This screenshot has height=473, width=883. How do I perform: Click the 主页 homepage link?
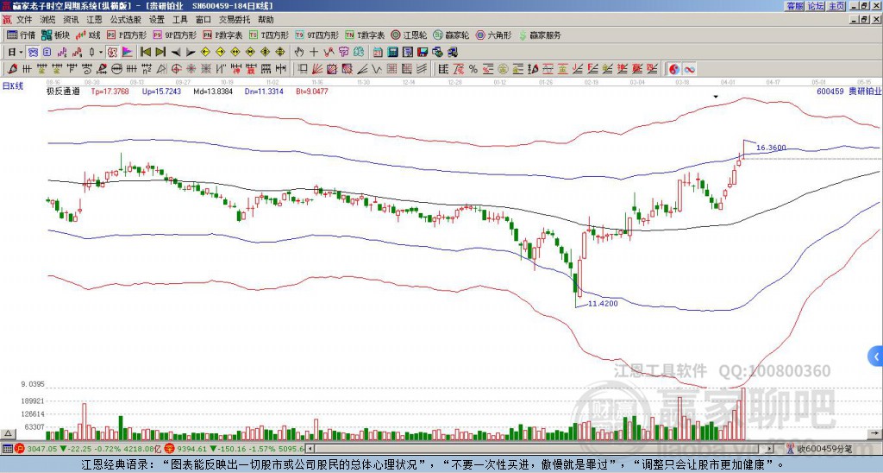(x=836, y=6)
